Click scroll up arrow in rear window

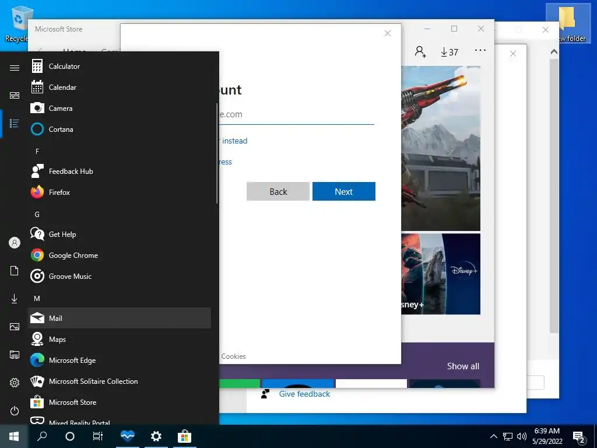[554, 52]
